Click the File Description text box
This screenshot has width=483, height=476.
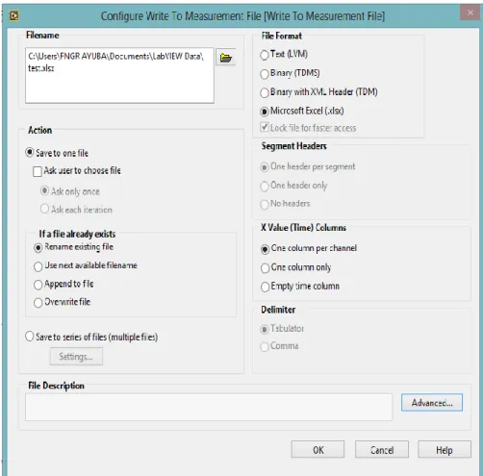pos(209,408)
